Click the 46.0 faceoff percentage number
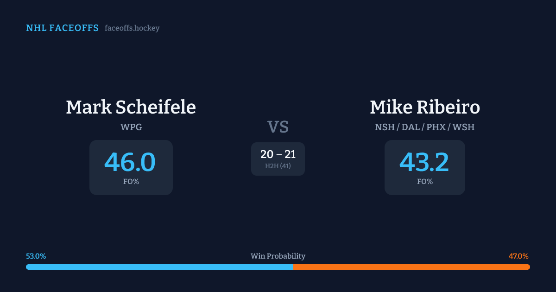 (x=130, y=162)
